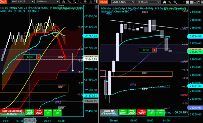
Task: Click the 14:00 time label on right axis
Action: click(166, 120)
